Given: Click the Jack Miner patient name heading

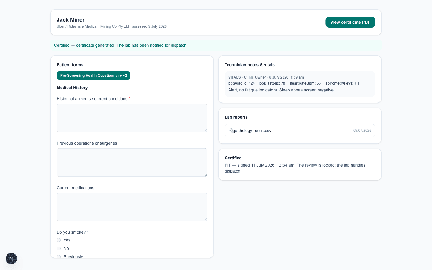Looking at the screenshot, I should (x=71, y=20).
